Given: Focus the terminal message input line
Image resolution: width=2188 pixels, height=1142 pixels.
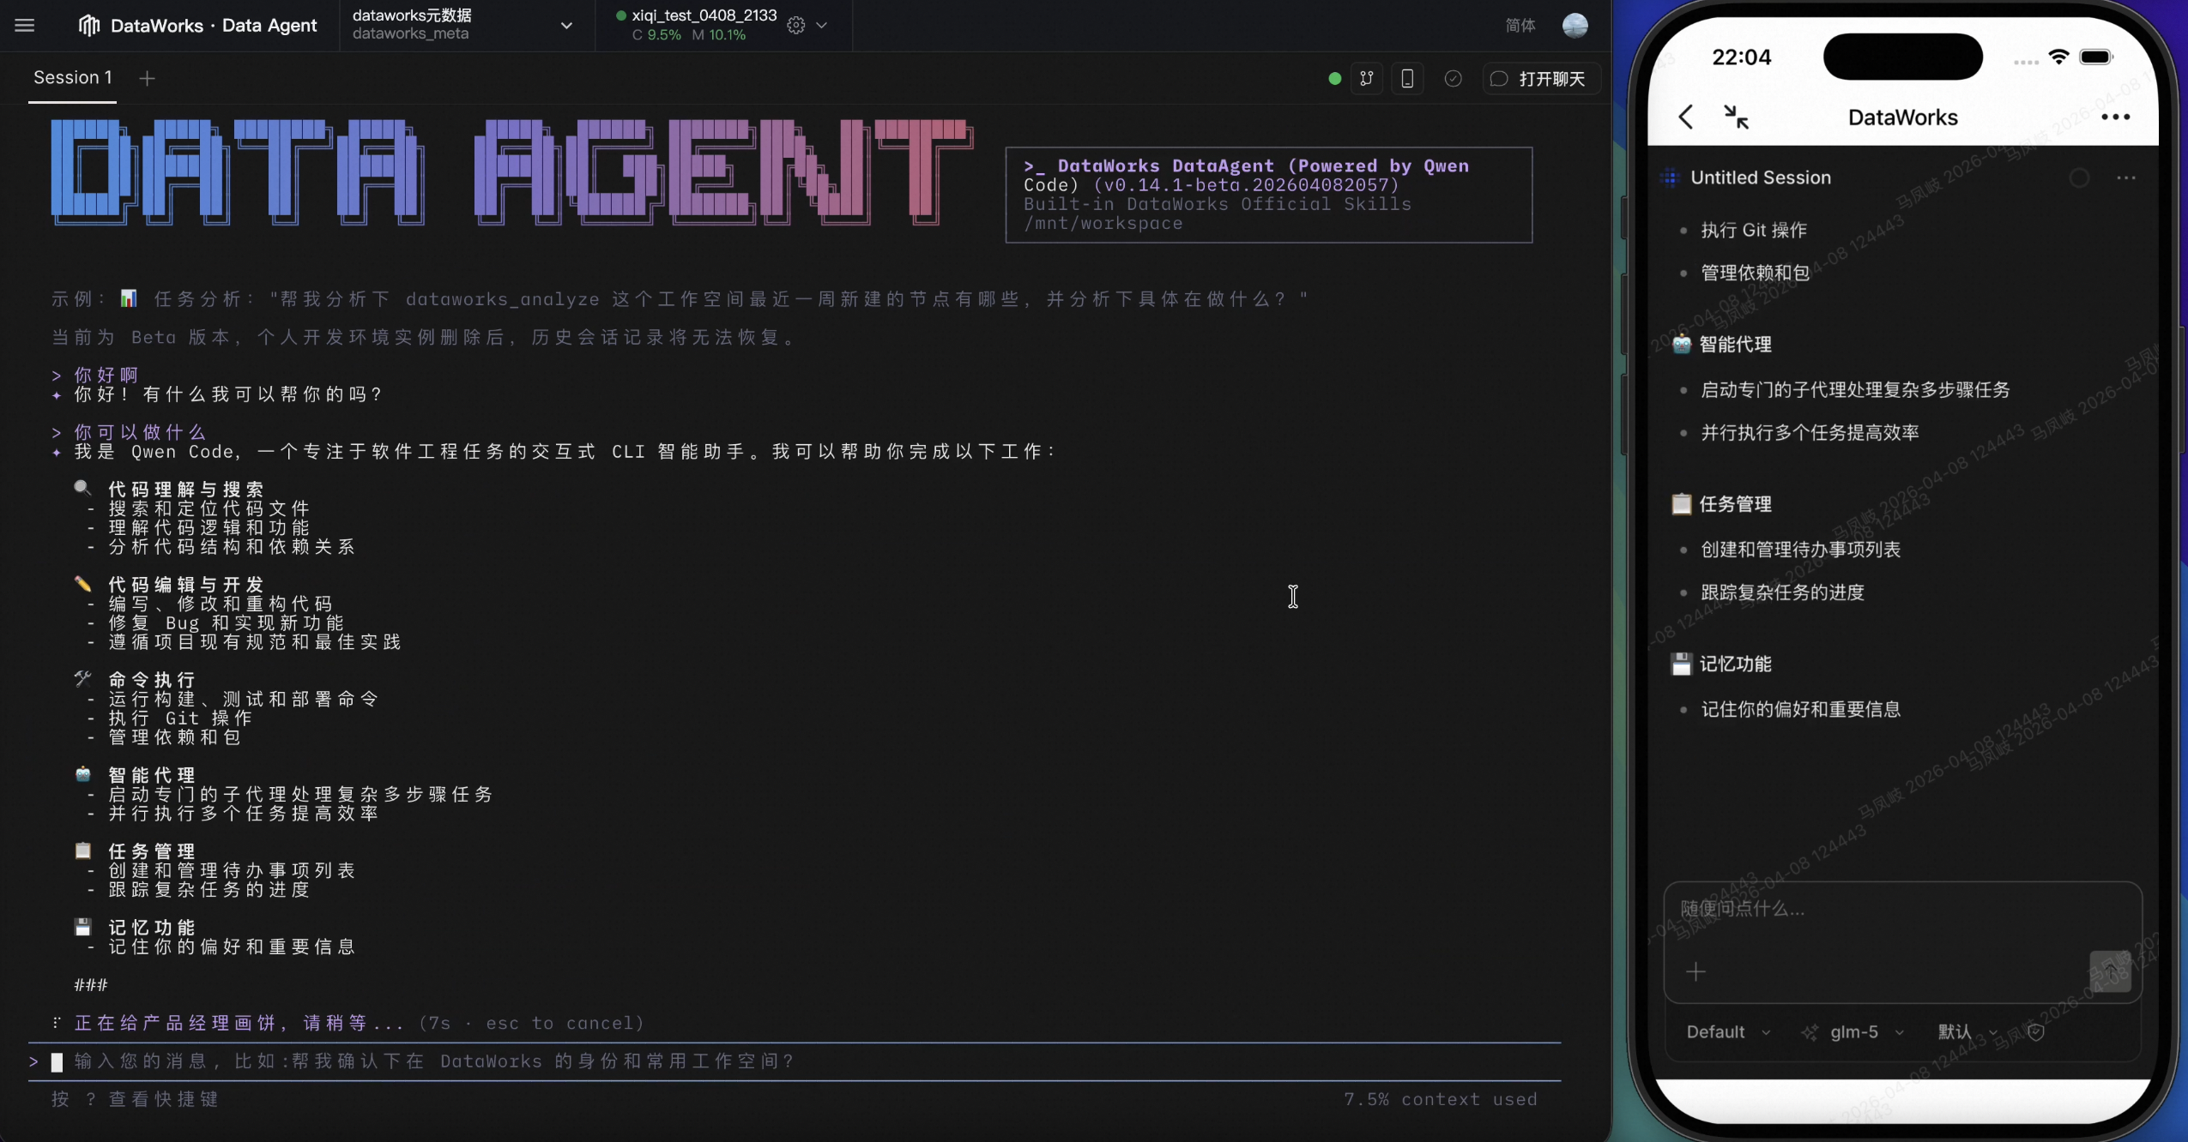Looking at the screenshot, I should click(795, 1061).
